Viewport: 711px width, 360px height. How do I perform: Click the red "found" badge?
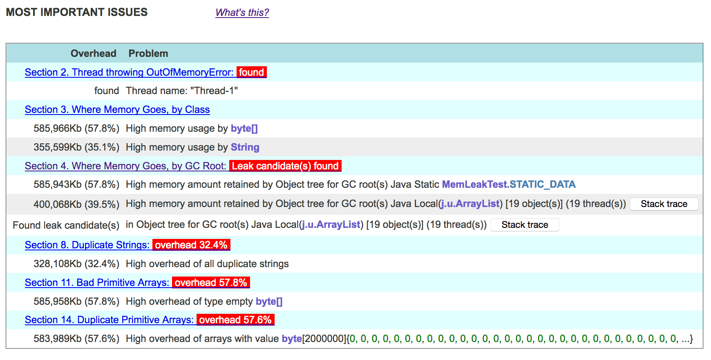251,72
